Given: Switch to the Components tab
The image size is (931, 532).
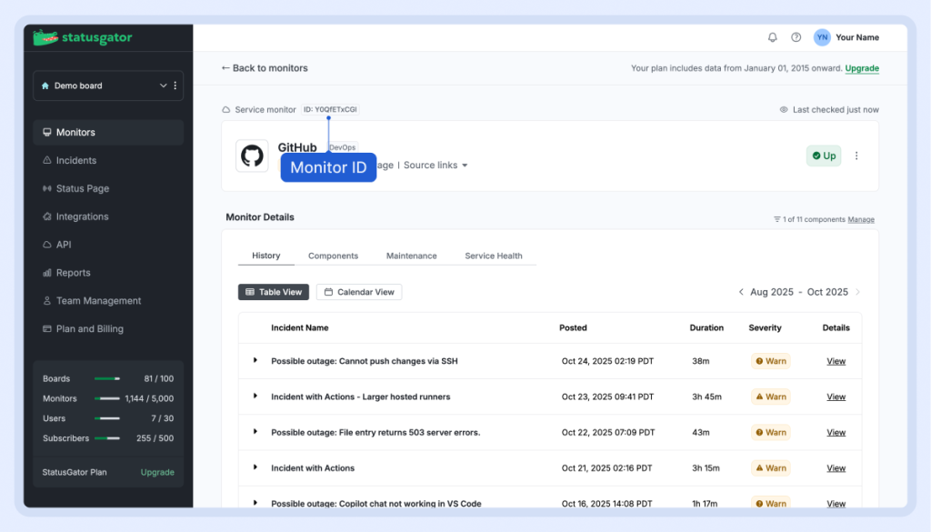Looking at the screenshot, I should pyautogui.click(x=333, y=256).
